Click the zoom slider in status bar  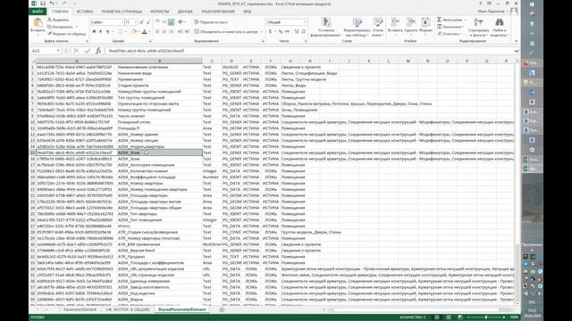pos(485,317)
